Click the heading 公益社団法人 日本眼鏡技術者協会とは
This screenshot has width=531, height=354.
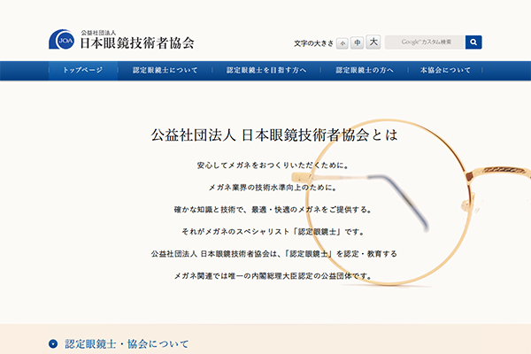pyautogui.click(x=274, y=135)
